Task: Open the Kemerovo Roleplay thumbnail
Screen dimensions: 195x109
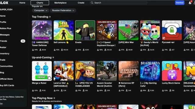Action: pos(129,71)
